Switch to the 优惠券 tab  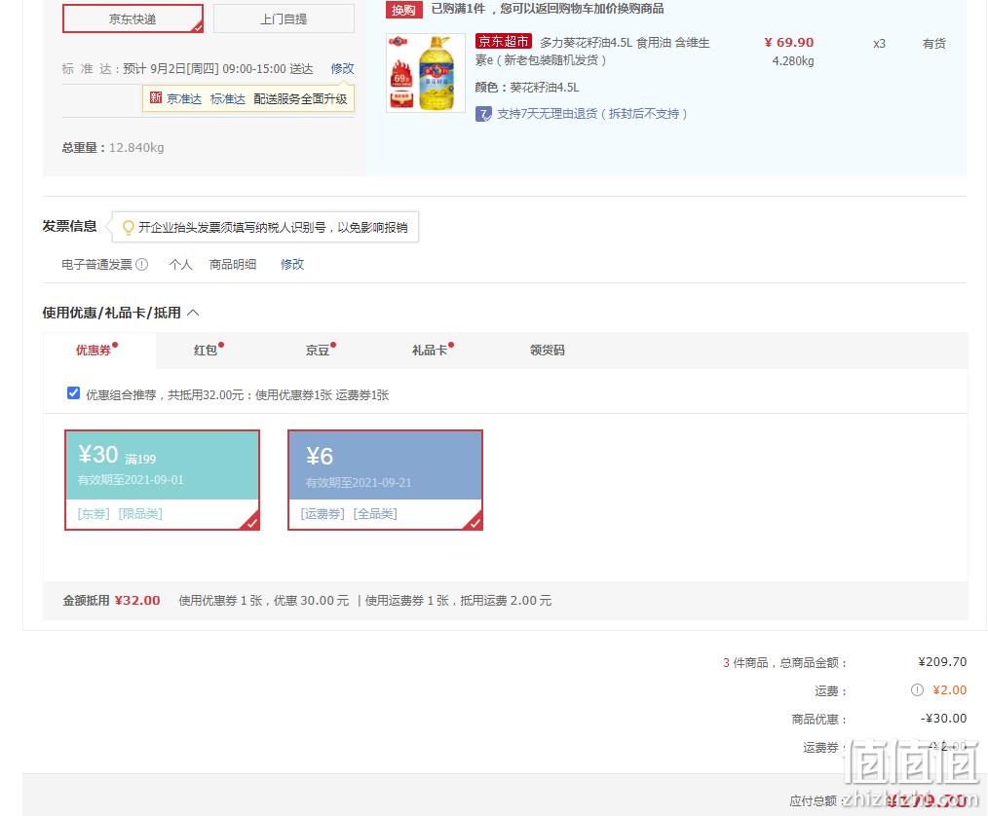(94, 351)
